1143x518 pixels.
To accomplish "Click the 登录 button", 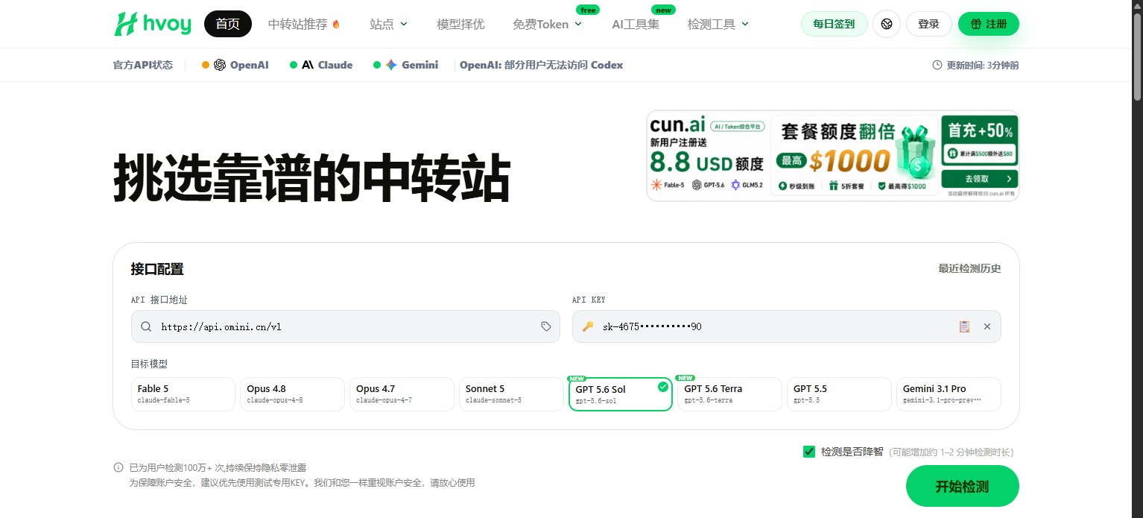I will (928, 24).
